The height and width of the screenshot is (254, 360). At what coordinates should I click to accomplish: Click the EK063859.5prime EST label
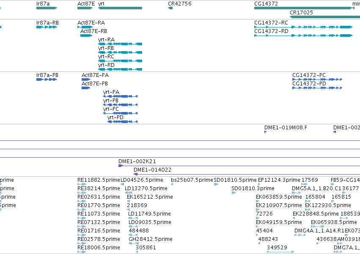tap(279, 197)
